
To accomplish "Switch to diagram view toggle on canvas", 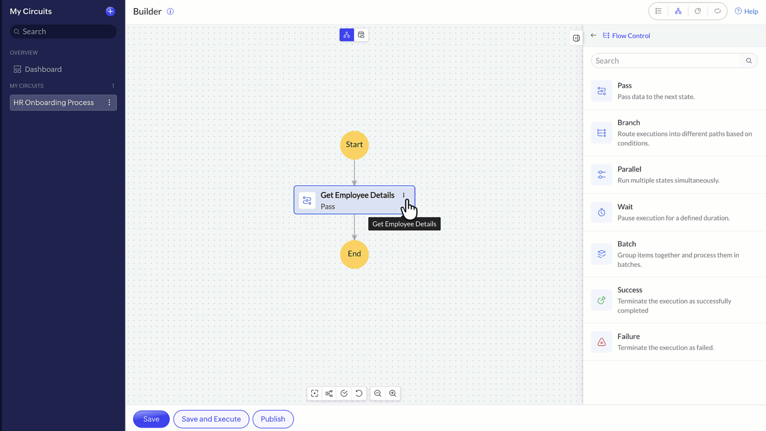I will (x=347, y=35).
